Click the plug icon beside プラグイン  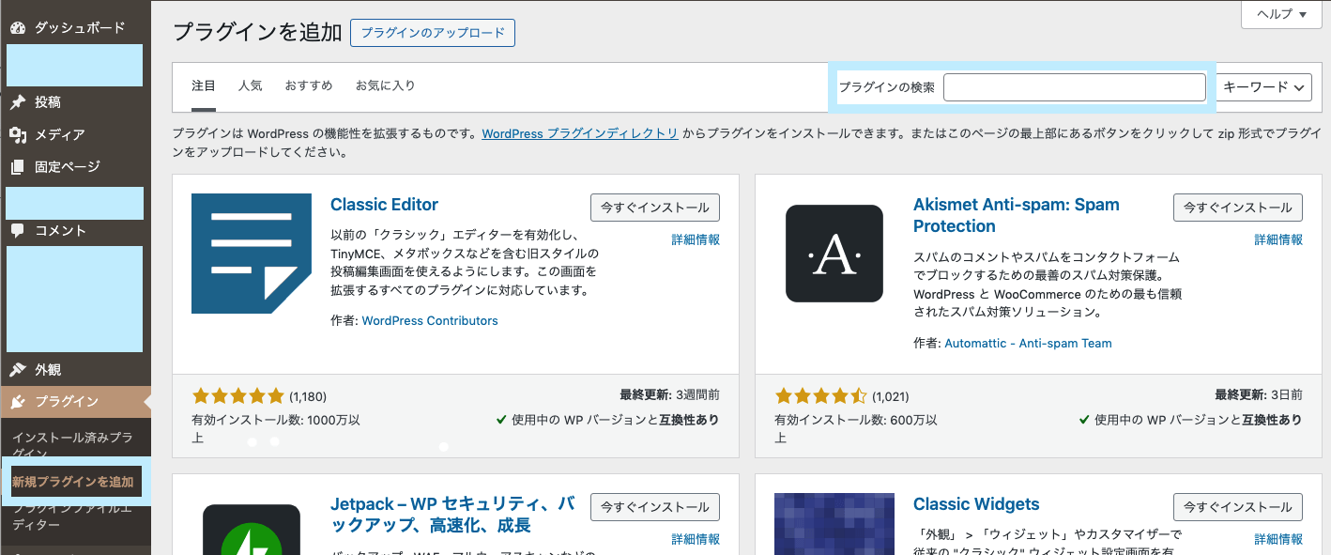tap(18, 402)
